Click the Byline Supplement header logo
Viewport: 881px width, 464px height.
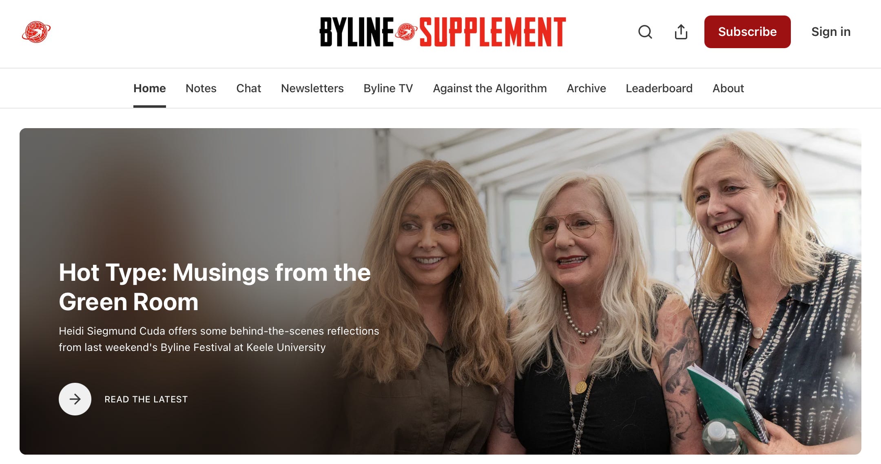point(443,32)
